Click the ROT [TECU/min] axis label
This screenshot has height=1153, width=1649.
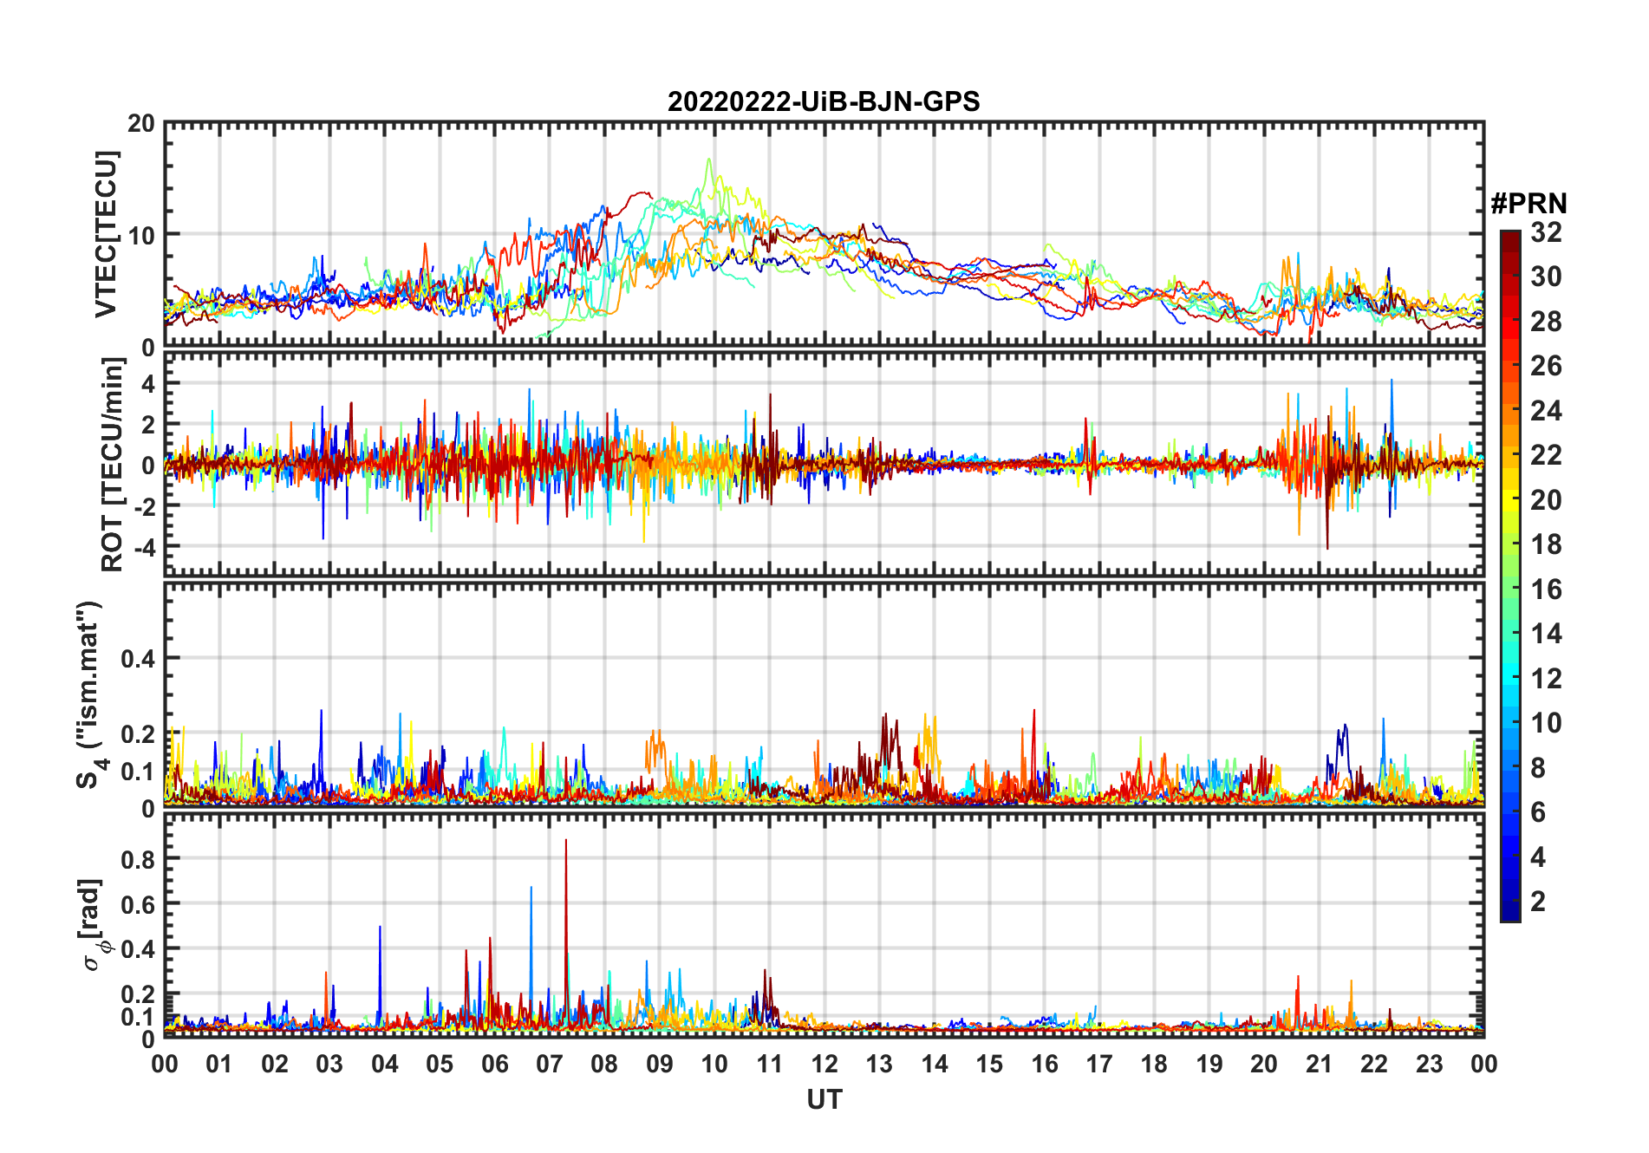(x=113, y=465)
